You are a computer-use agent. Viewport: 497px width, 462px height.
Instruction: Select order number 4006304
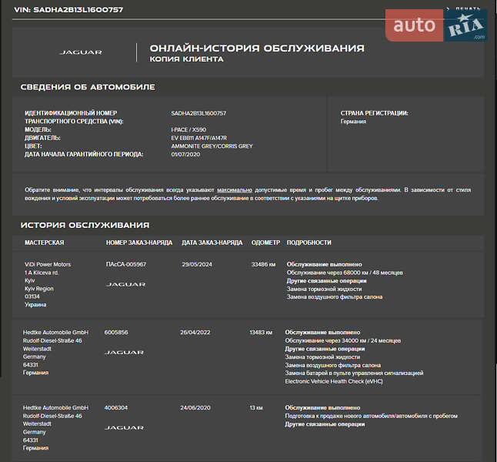[x=116, y=407]
